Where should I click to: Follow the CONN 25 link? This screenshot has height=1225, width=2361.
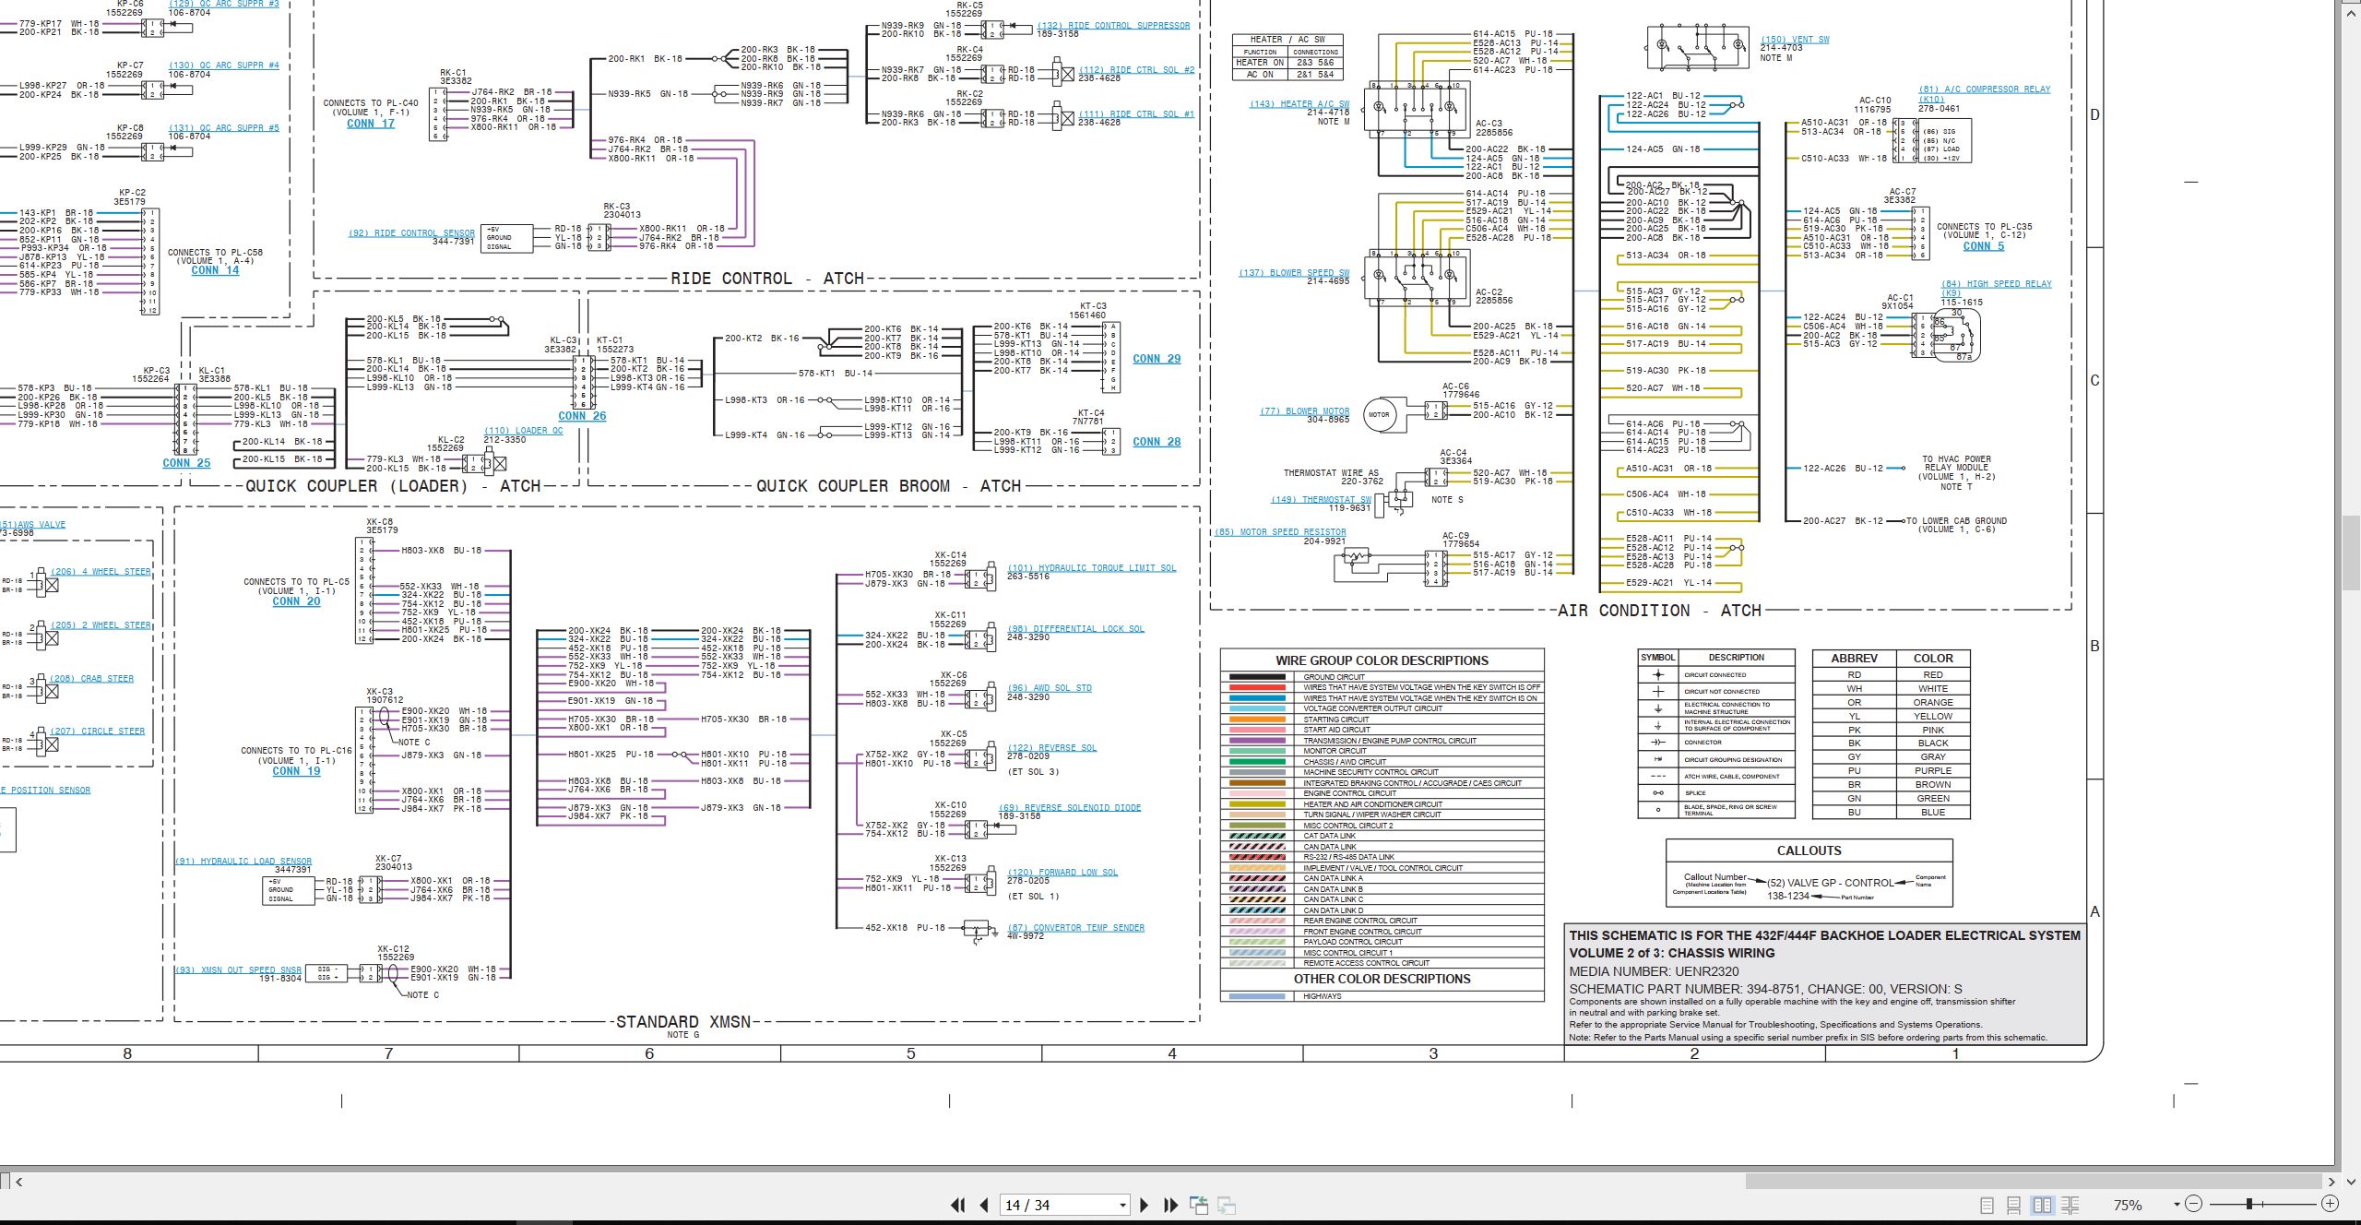pos(186,463)
